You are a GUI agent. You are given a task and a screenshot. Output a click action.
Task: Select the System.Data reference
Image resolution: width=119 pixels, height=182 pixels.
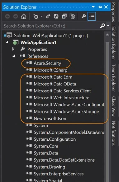46,153
